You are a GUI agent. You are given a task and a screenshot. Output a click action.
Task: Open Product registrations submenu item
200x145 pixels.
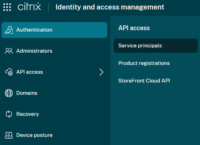tap(144, 63)
